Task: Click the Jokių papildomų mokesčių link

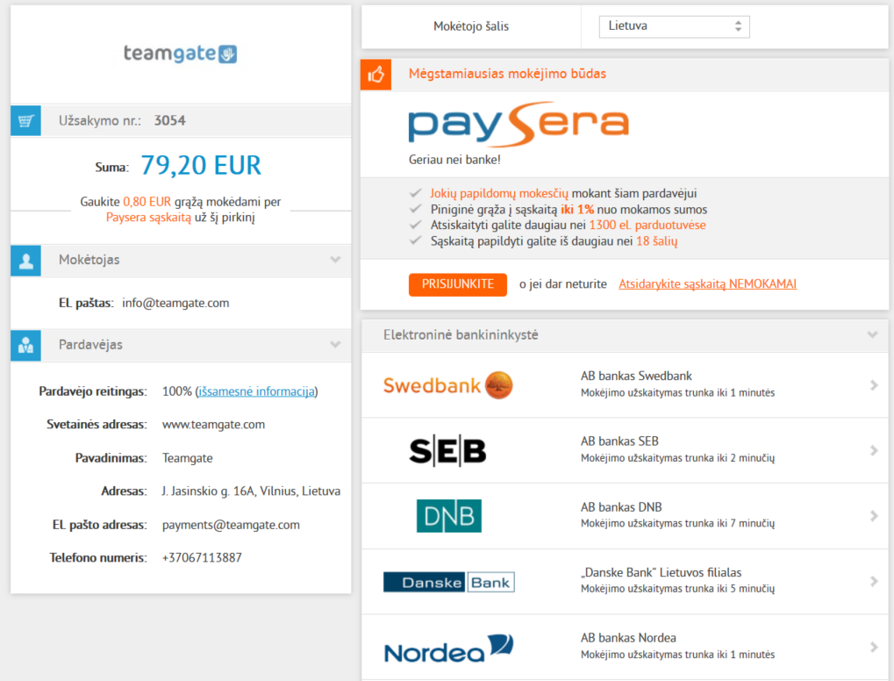Action: coord(499,194)
